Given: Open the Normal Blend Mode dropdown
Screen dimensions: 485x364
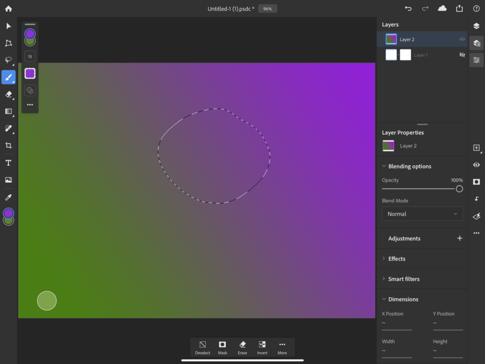Looking at the screenshot, I should coord(422,214).
